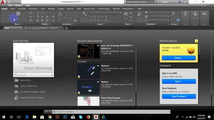Expand the Annotation panel dropdown
Screen dimensions: 214x120
click(68, 24)
